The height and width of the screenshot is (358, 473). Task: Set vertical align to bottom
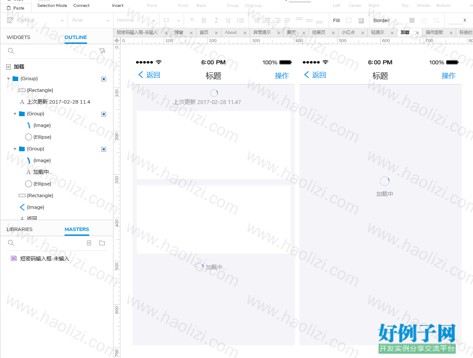tap(319, 21)
